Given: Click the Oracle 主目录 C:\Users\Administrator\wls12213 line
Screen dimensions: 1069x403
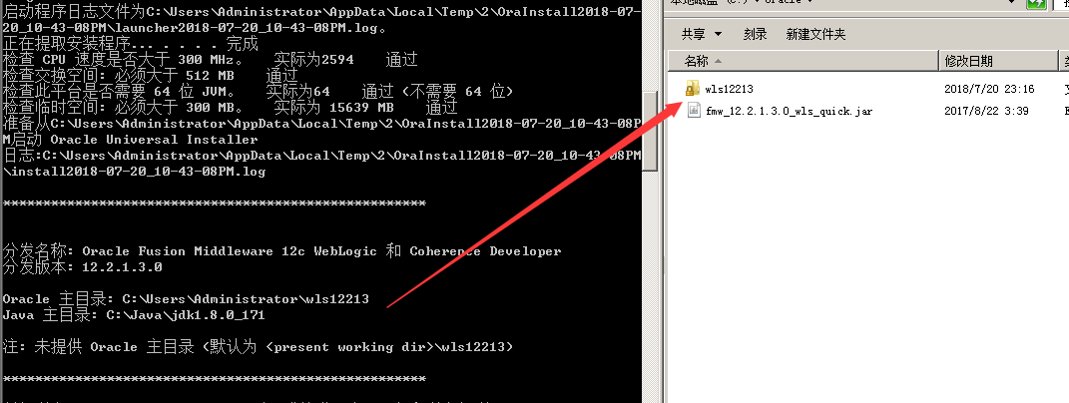Looking at the screenshot, I should (186, 298).
